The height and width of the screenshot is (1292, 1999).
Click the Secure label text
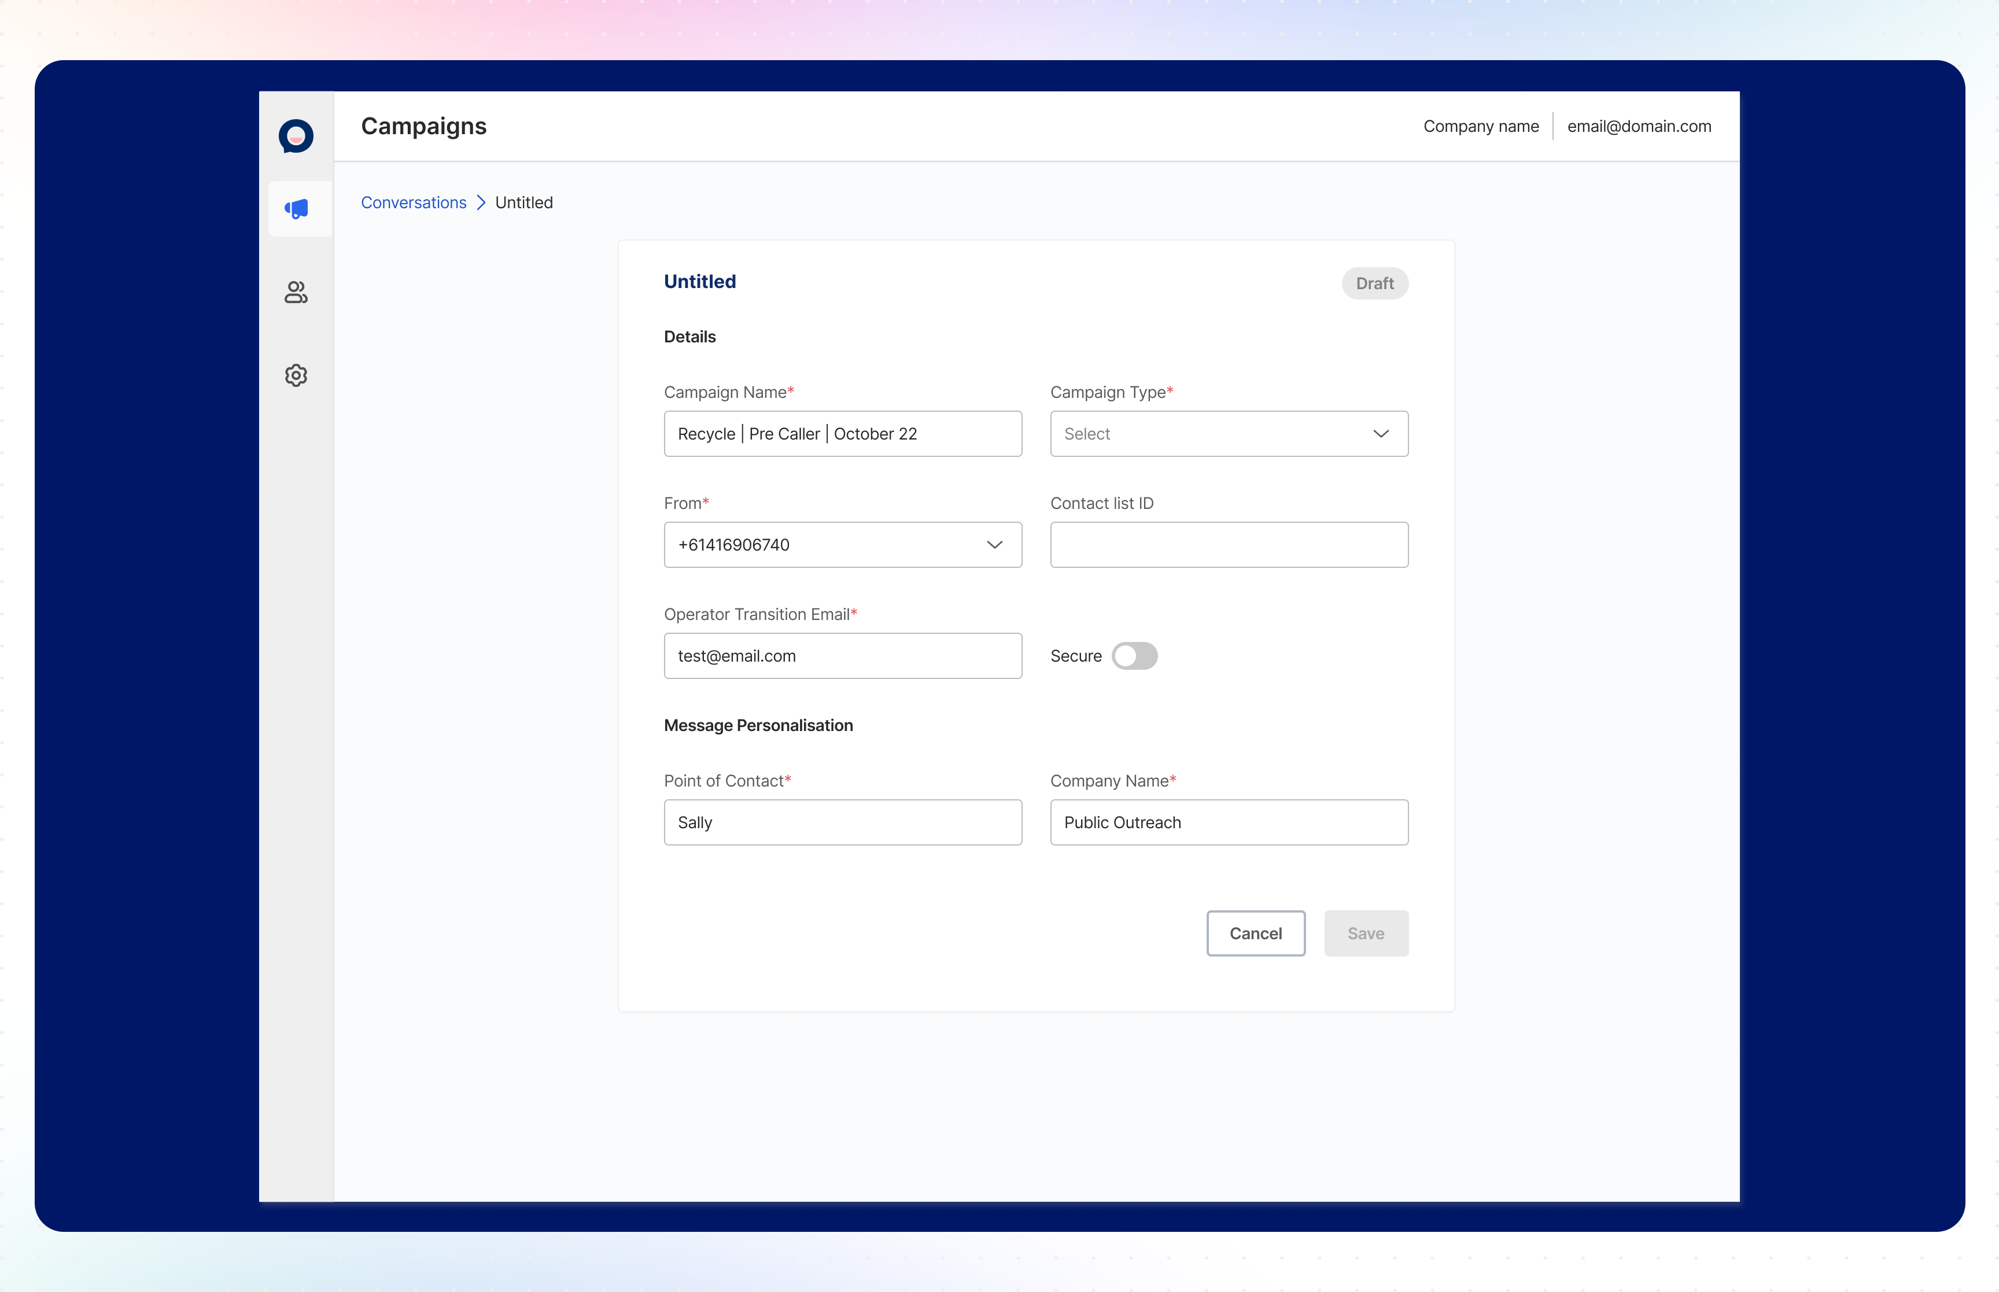(1075, 656)
